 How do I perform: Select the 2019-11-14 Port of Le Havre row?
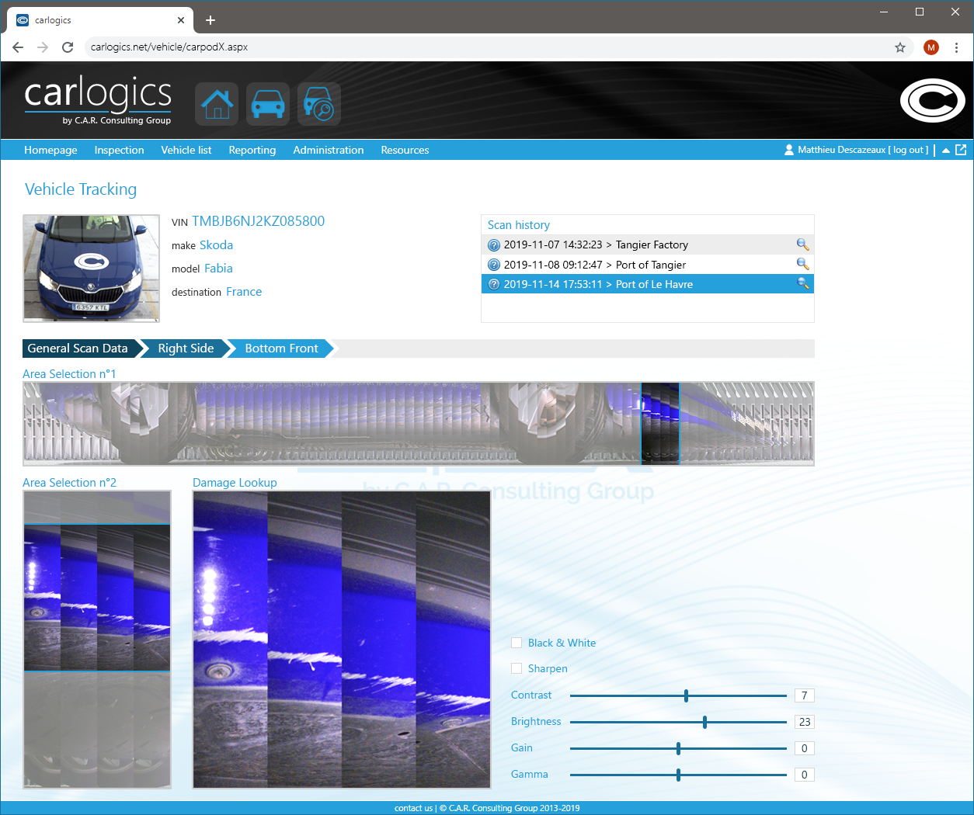[648, 283]
